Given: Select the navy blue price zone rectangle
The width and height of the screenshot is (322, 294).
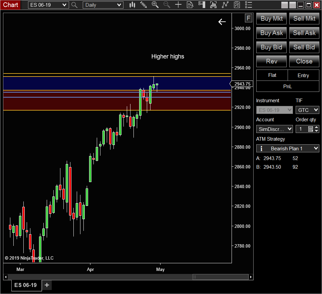Looking at the screenshot, I should (117, 83).
